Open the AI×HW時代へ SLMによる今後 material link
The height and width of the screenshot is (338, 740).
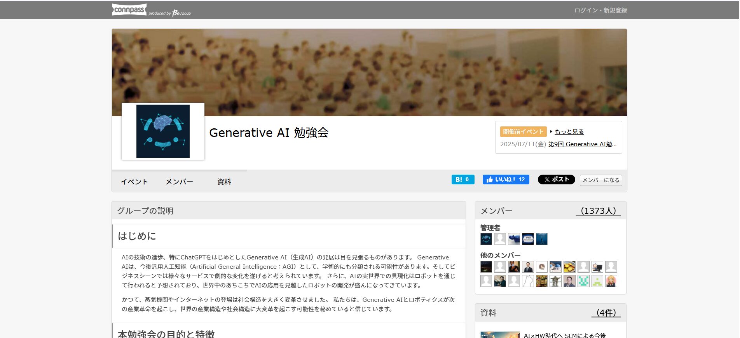[x=565, y=335]
